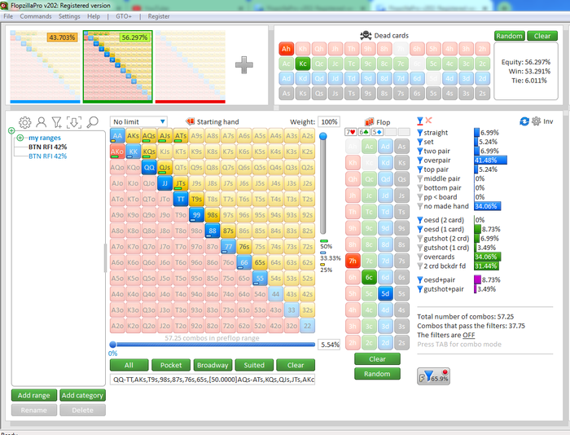Click the vertical weight slider handle
Screen dimensions: 570x435
322,136
